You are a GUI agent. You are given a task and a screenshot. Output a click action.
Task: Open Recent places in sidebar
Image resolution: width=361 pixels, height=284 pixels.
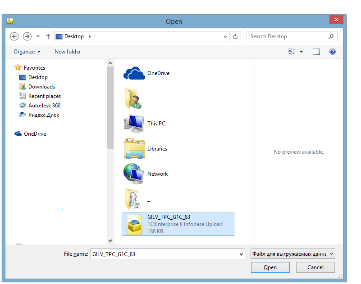tap(45, 96)
